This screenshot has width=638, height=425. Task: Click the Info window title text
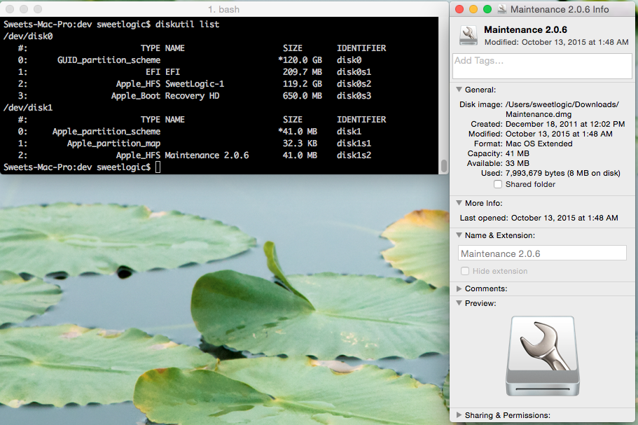[x=560, y=9]
